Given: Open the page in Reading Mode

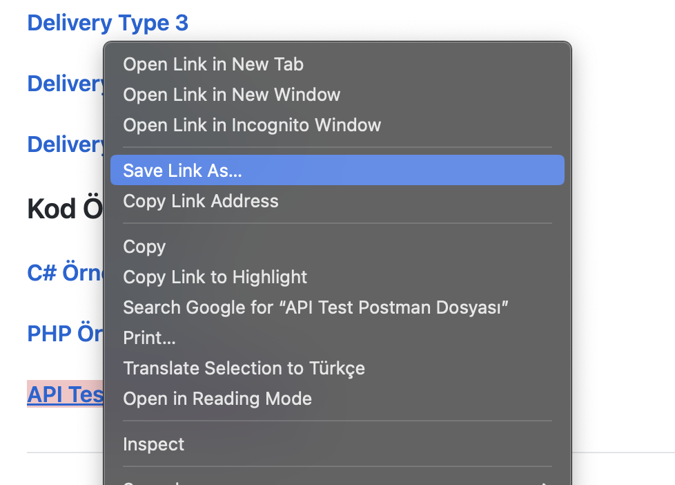Looking at the screenshot, I should pos(217,399).
